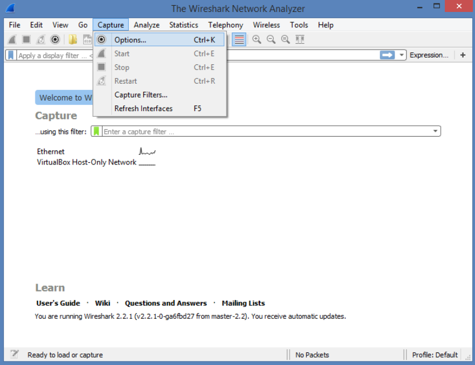This screenshot has width=475, height=365.
Task: Choose Options... in the Capture menu
Action: pos(160,40)
